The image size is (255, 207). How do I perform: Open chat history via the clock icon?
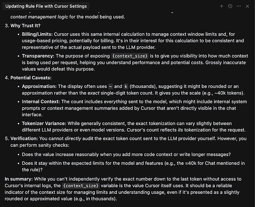coord(230,6)
